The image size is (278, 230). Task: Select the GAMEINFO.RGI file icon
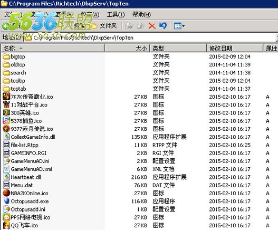point(6,153)
